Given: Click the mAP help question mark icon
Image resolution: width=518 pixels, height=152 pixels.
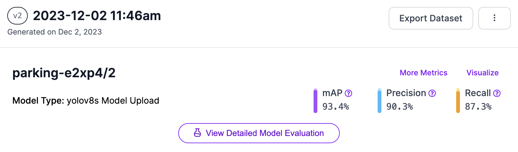Looking at the screenshot, I should [348, 93].
